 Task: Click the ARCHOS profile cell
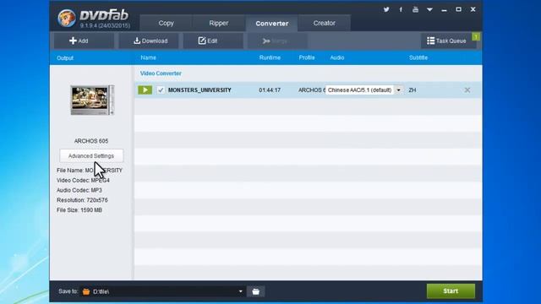(x=312, y=90)
